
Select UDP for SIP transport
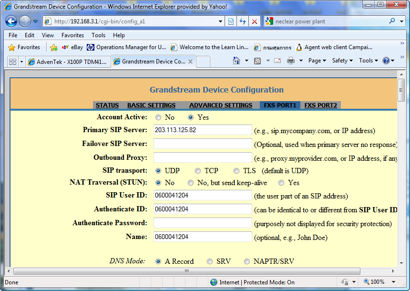click(x=158, y=171)
